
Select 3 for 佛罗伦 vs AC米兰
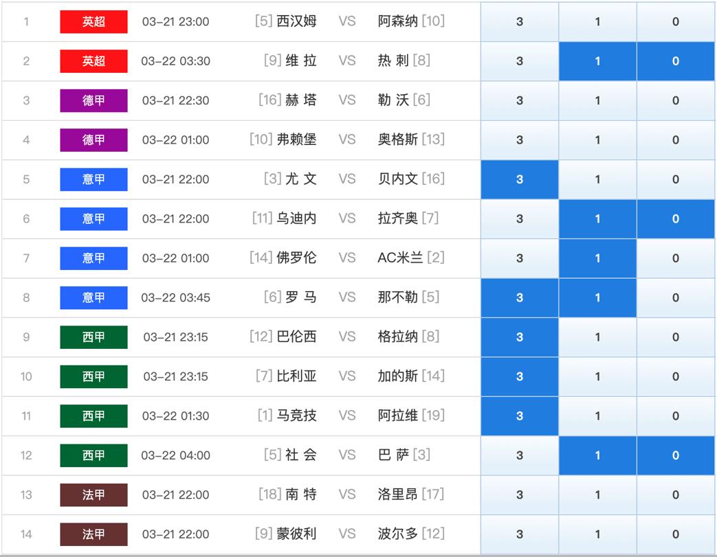pyautogui.click(x=520, y=258)
